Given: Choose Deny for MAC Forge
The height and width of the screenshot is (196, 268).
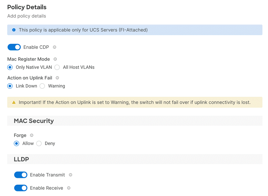Looking at the screenshot, I should pyautogui.click(x=39, y=143).
